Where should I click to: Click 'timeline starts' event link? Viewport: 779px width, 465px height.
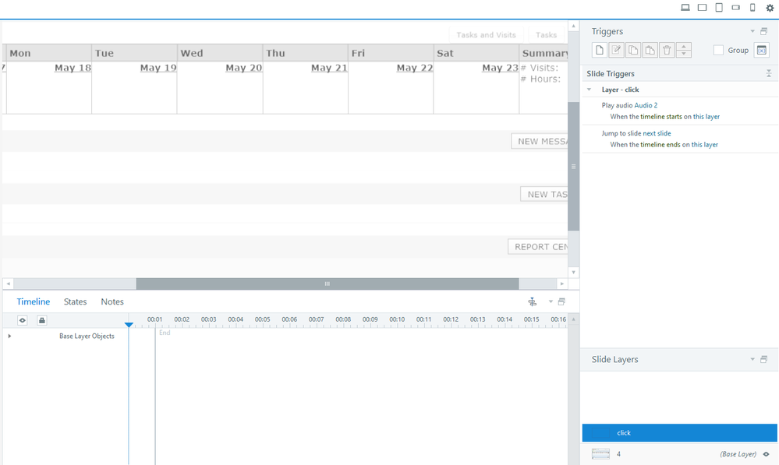(660, 117)
